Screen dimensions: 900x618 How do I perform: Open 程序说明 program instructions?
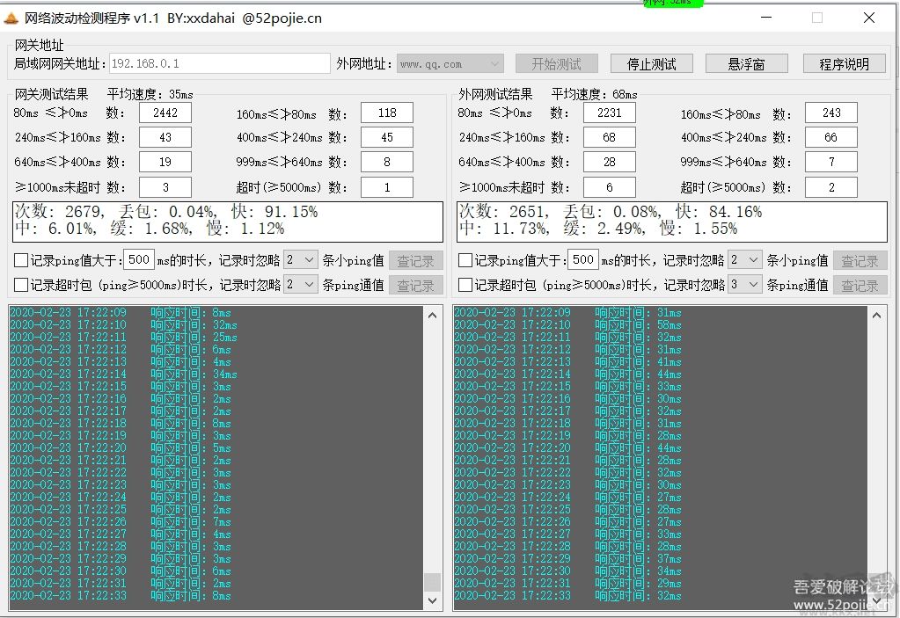click(x=843, y=64)
